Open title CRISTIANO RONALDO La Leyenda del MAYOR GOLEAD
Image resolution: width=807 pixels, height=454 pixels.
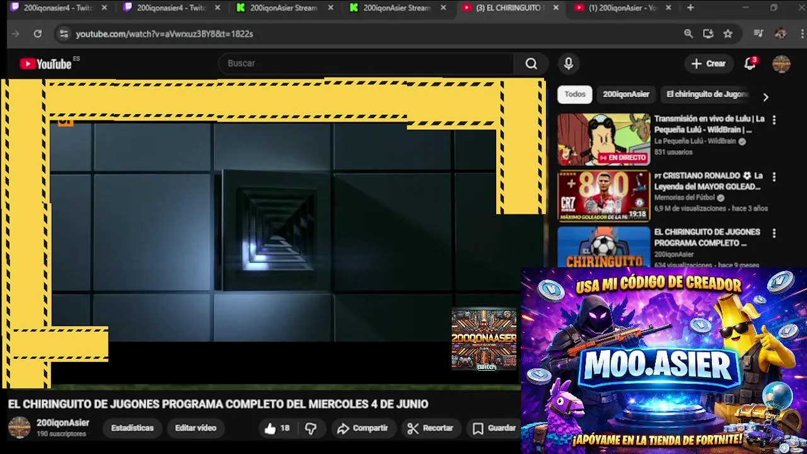709,181
